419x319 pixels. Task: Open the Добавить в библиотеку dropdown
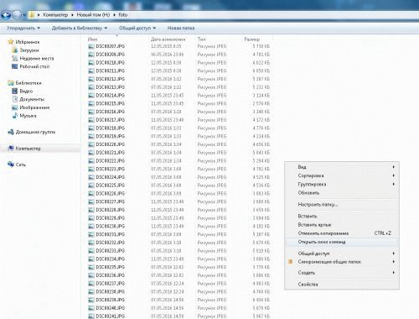point(80,28)
